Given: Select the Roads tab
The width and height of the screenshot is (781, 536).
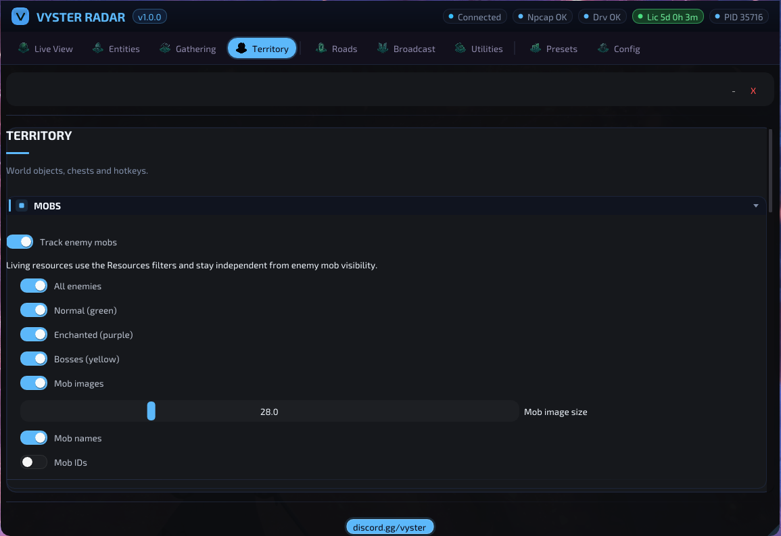Looking at the screenshot, I should (337, 48).
